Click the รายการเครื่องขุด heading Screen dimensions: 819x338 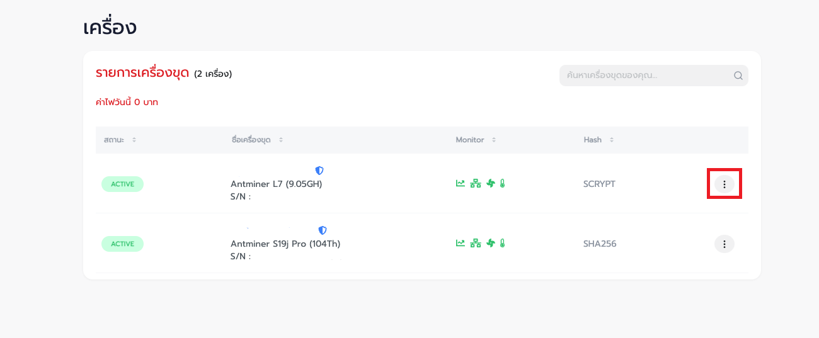click(x=142, y=73)
